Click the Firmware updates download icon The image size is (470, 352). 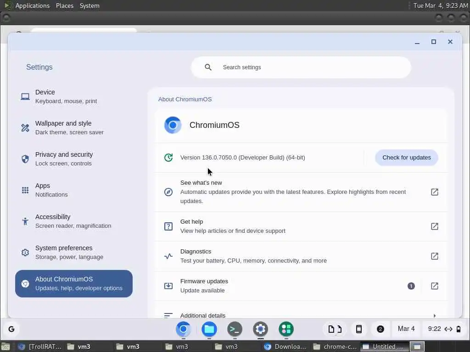168,286
